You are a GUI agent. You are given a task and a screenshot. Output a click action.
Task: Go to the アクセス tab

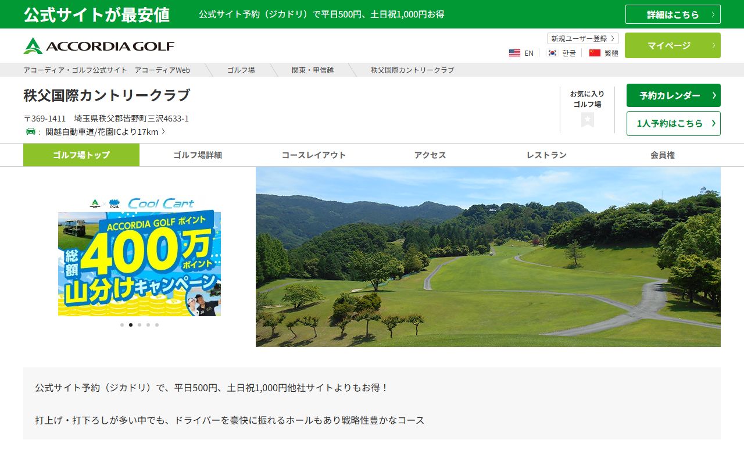tap(430, 155)
